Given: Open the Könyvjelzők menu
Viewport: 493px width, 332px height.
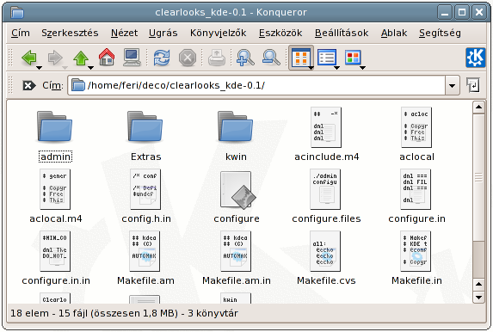Looking at the screenshot, I should point(219,33).
